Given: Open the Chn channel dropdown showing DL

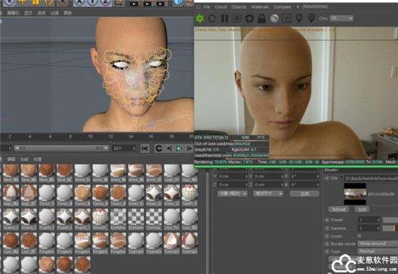Looking at the screenshot, I should pyautogui.click(x=342, y=18).
